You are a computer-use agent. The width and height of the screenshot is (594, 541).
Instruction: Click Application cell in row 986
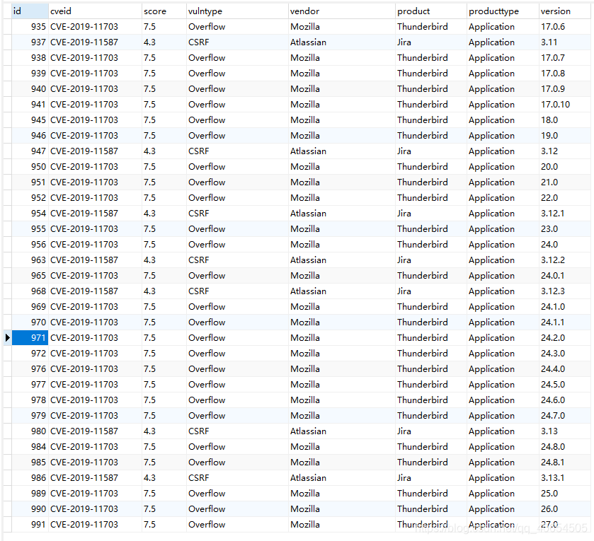click(503, 477)
